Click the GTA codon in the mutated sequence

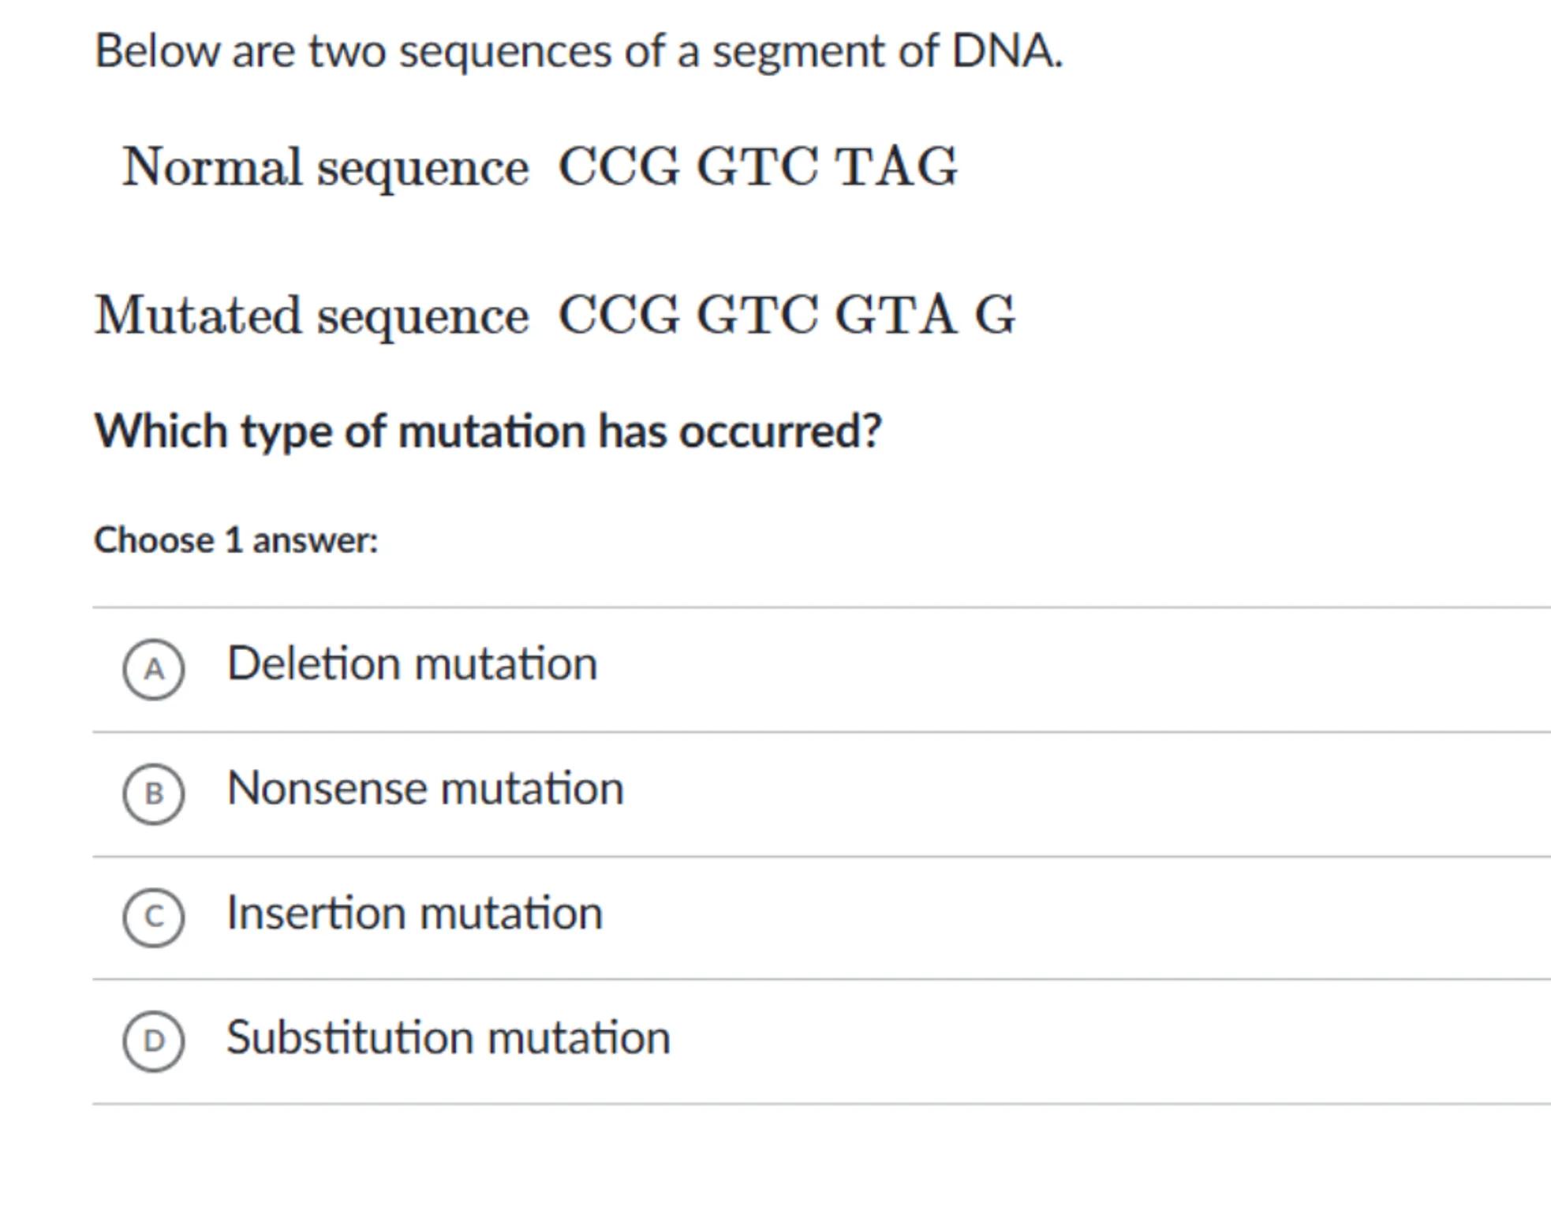coord(895,315)
